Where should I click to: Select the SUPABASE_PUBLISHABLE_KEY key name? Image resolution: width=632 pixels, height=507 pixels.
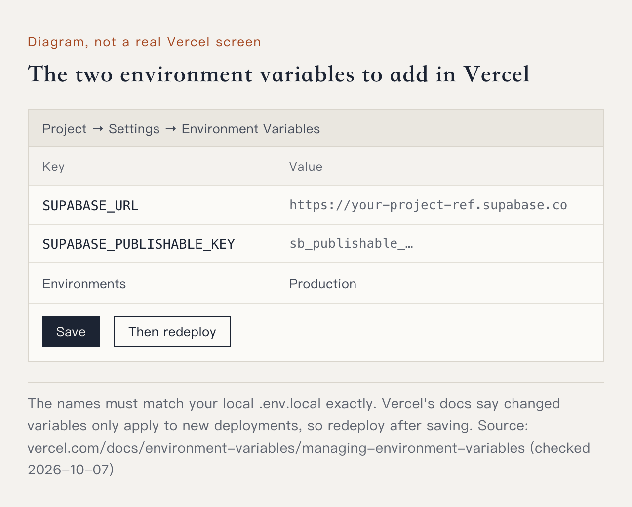point(139,244)
